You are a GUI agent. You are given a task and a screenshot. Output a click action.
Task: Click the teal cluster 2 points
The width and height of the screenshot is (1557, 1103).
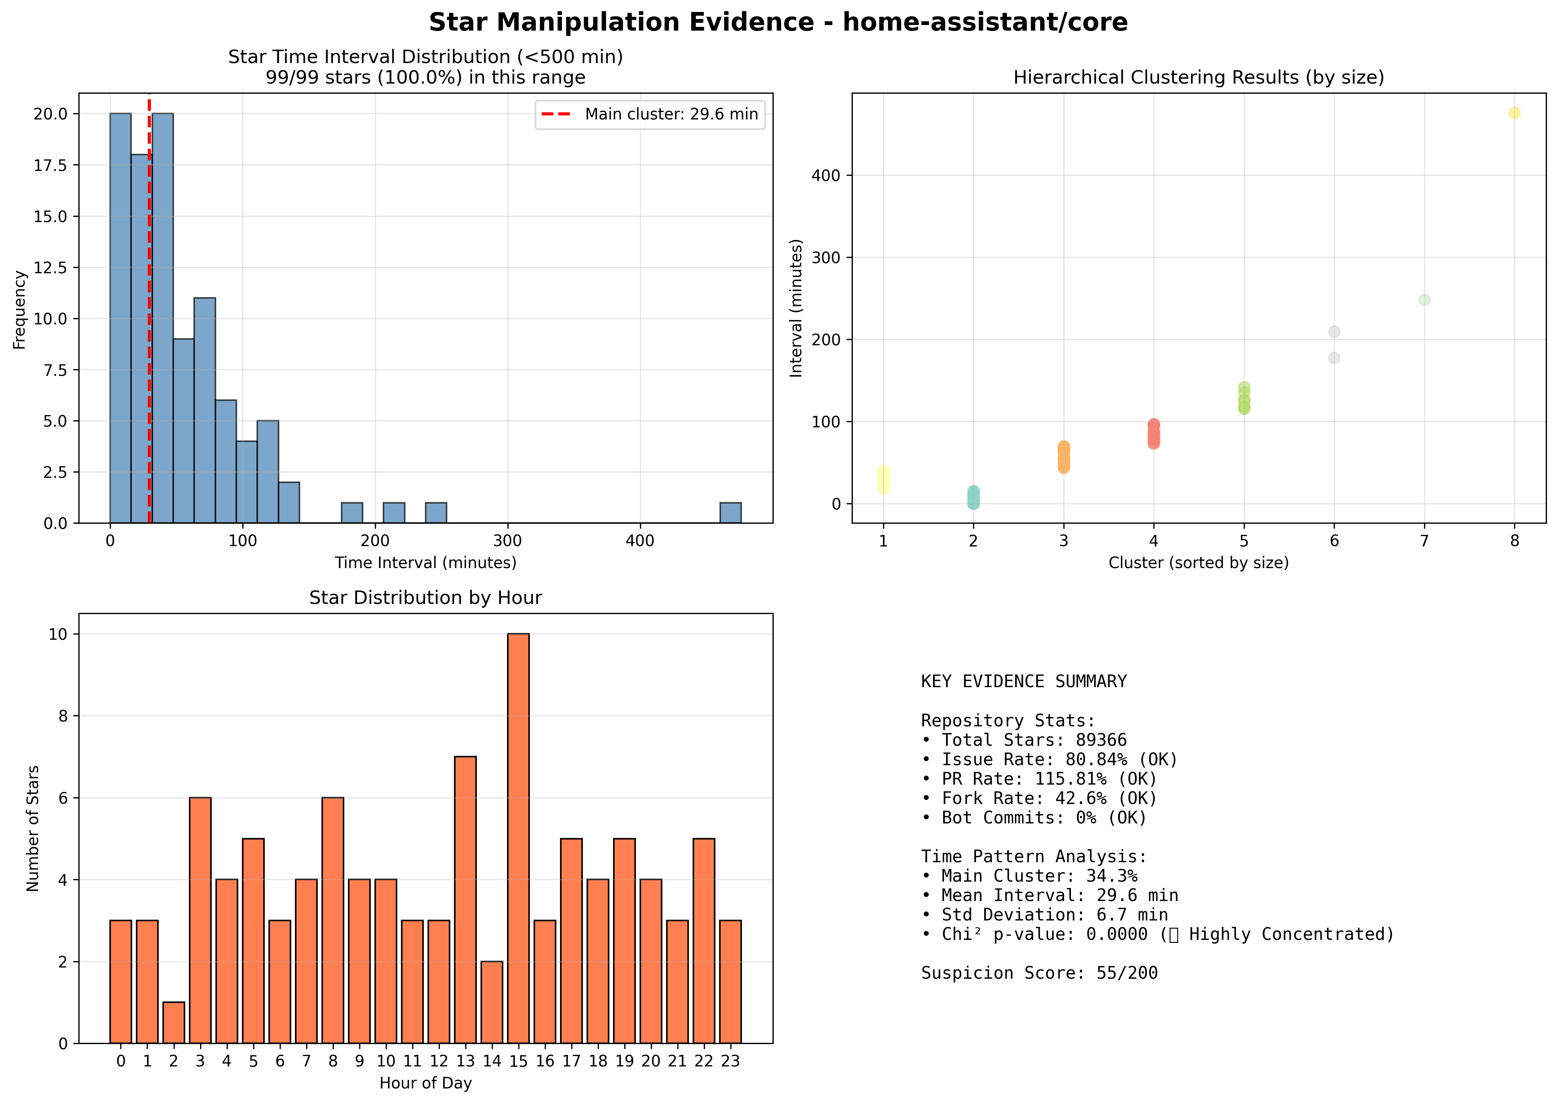coord(973,497)
